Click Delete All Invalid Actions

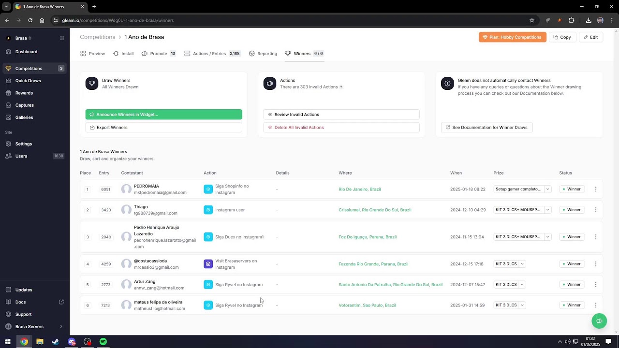[341, 128]
